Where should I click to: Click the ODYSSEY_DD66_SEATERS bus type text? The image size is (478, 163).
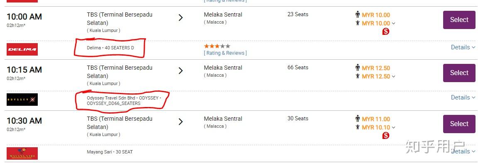coord(114,104)
